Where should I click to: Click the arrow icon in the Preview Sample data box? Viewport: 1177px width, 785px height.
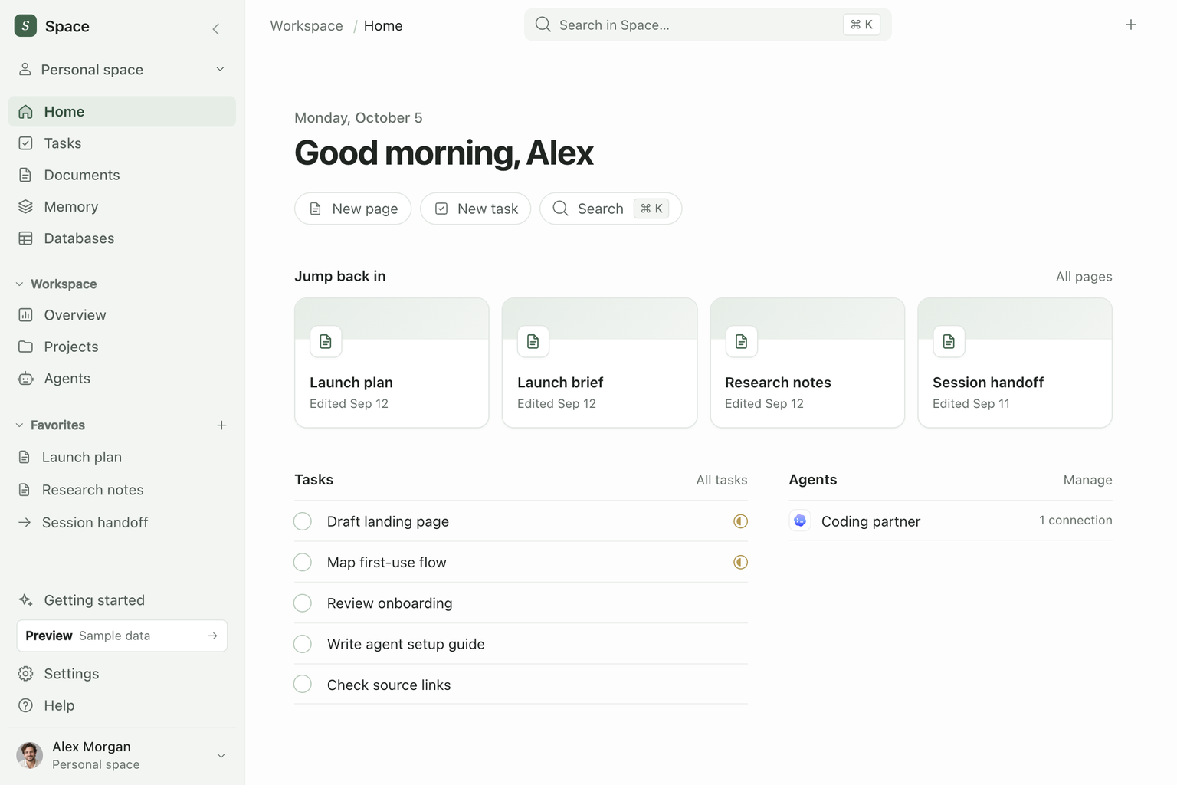click(x=212, y=636)
